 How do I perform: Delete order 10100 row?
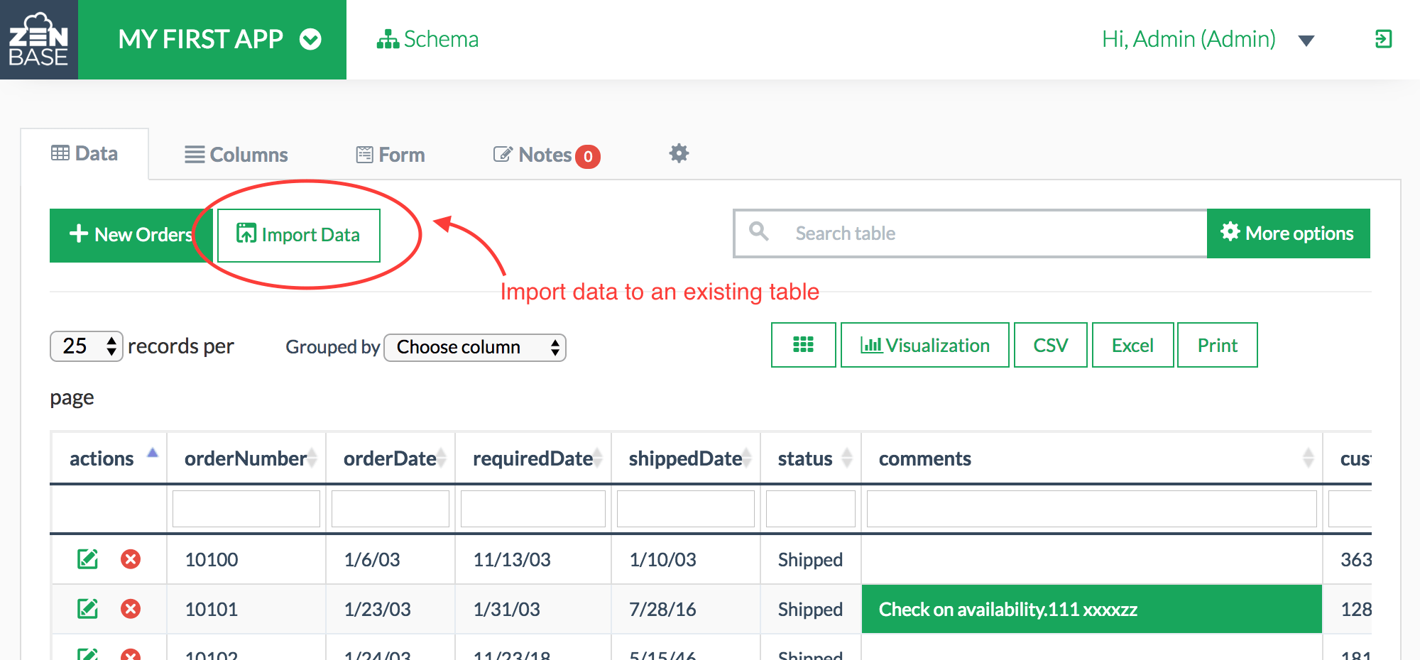131,559
